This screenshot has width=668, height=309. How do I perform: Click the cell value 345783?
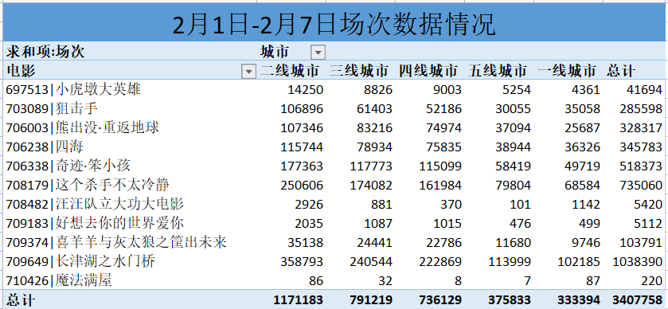point(641,147)
